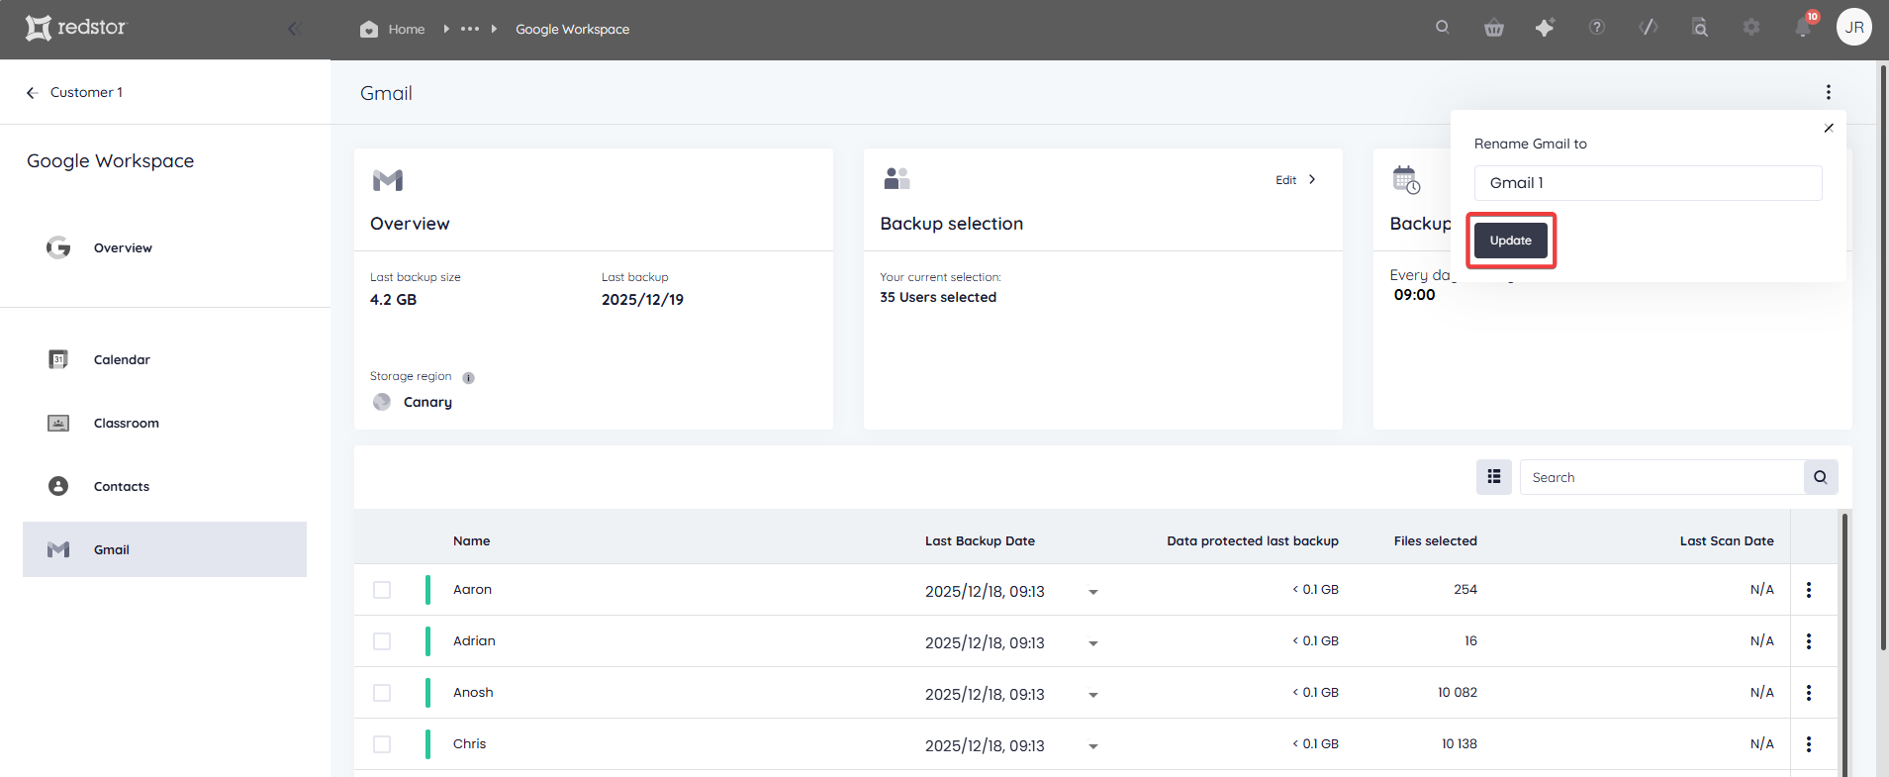Screen dimensions: 1889x777
Task: Click the Update button
Action: pyautogui.click(x=1510, y=241)
